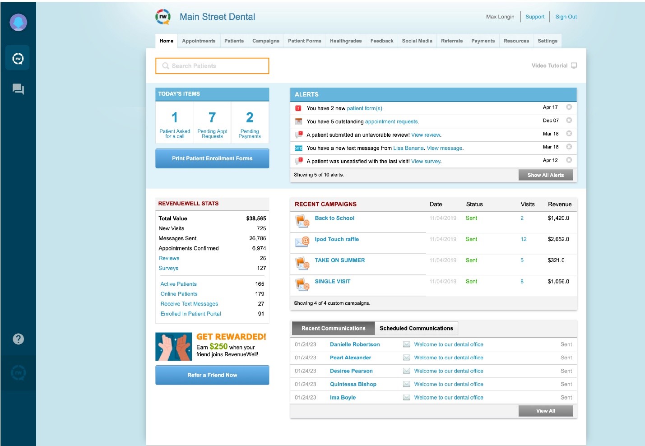Screen dimensions: 645x446
Task: Click the Sign Out link
Action: 566,17
